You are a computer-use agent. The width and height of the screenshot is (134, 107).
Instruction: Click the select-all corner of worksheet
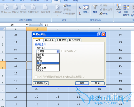pyautogui.click(x=3, y=29)
